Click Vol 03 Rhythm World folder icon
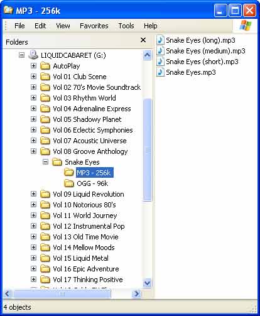This screenshot has width=260, height=316. coord(45,98)
